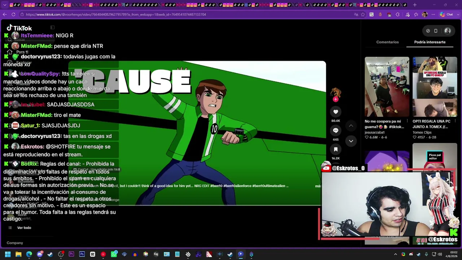Click the coin icon in TikTok's header

(x=428, y=31)
